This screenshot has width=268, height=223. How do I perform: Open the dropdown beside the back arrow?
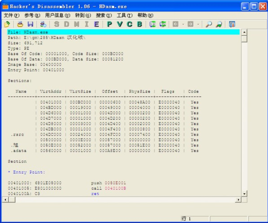tap(182, 24)
